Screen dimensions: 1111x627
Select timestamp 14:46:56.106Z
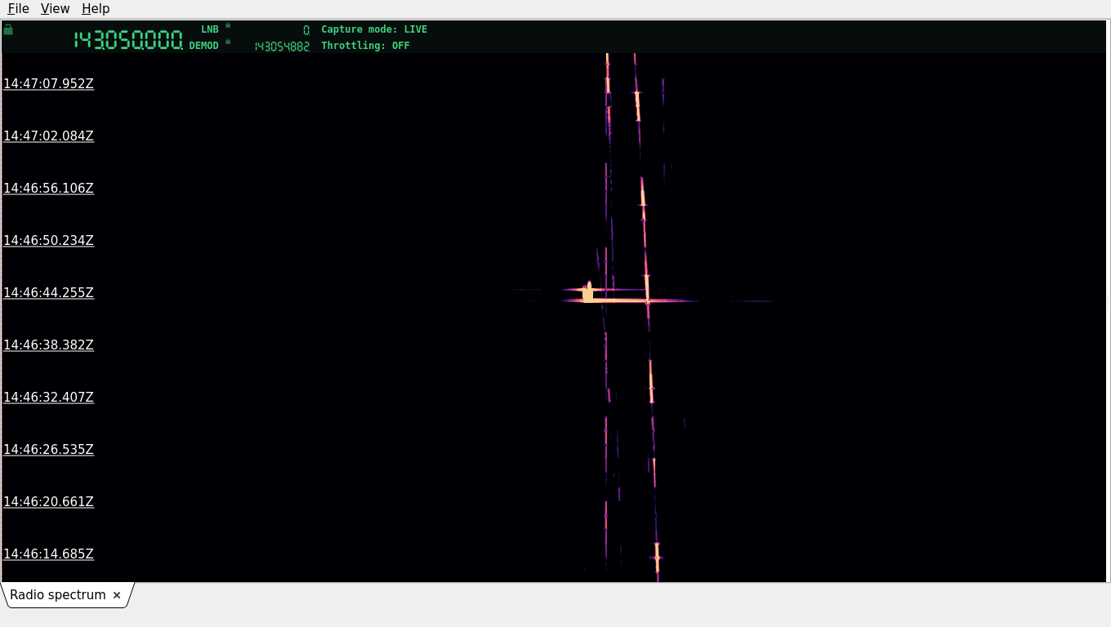point(49,188)
